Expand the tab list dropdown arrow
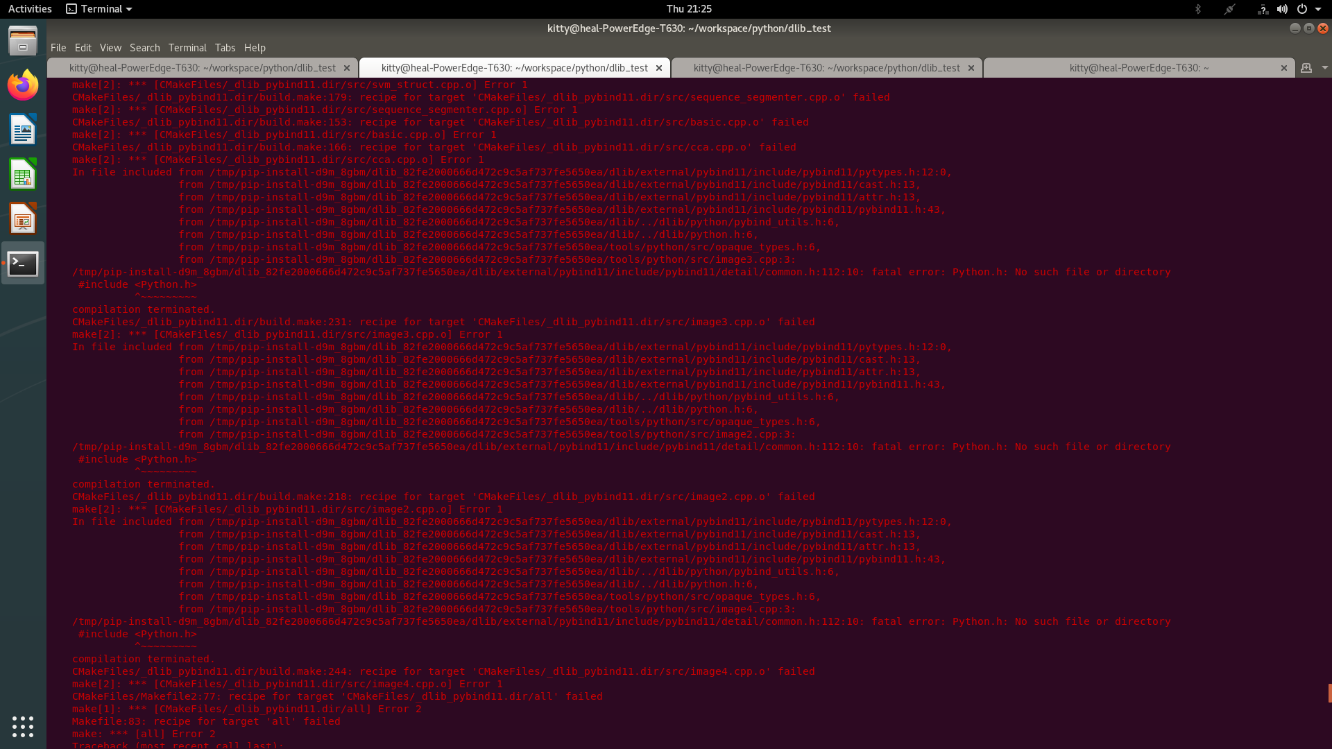 (x=1324, y=68)
